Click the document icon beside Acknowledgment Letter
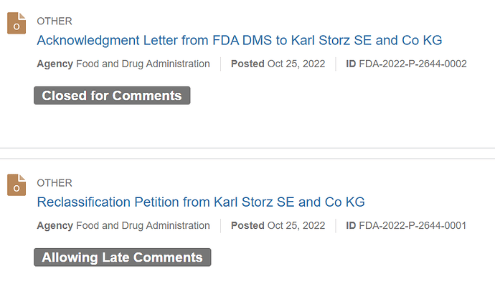Viewport: 495px width, 281px height. (x=16, y=24)
